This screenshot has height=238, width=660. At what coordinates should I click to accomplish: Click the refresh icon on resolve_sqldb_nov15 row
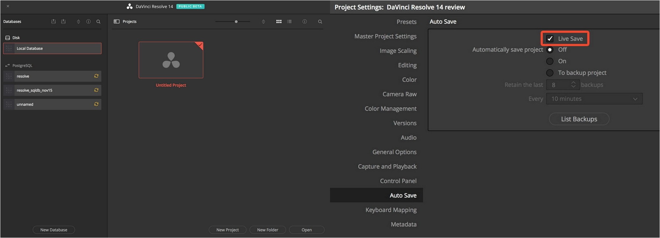(x=96, y=90)
